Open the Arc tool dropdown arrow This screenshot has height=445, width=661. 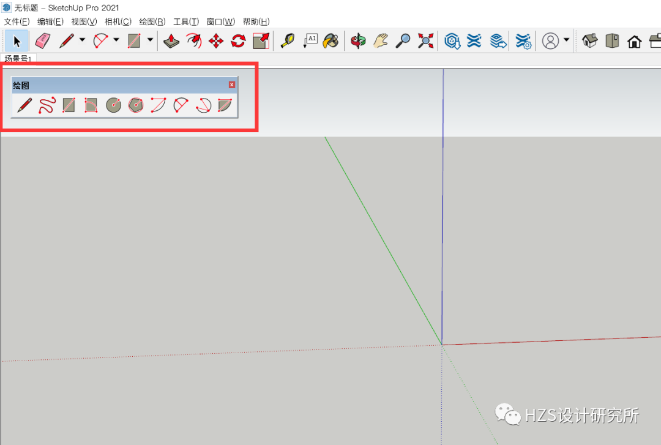point(116,40)
